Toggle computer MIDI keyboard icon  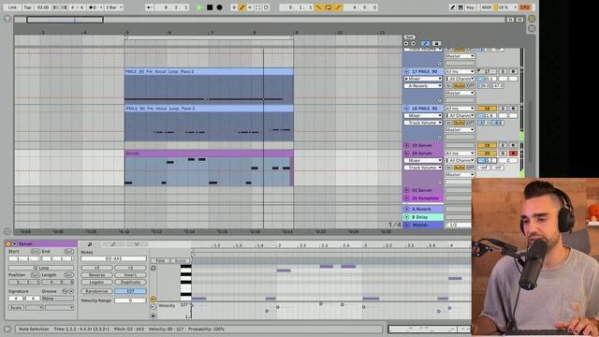click(x=460, y=7)
